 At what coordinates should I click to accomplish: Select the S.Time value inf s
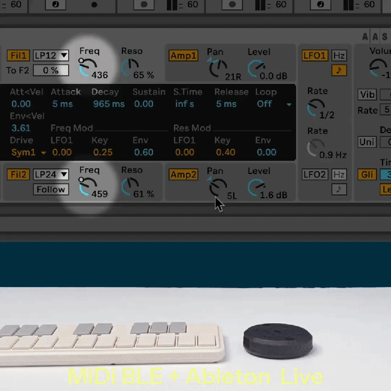185,104
